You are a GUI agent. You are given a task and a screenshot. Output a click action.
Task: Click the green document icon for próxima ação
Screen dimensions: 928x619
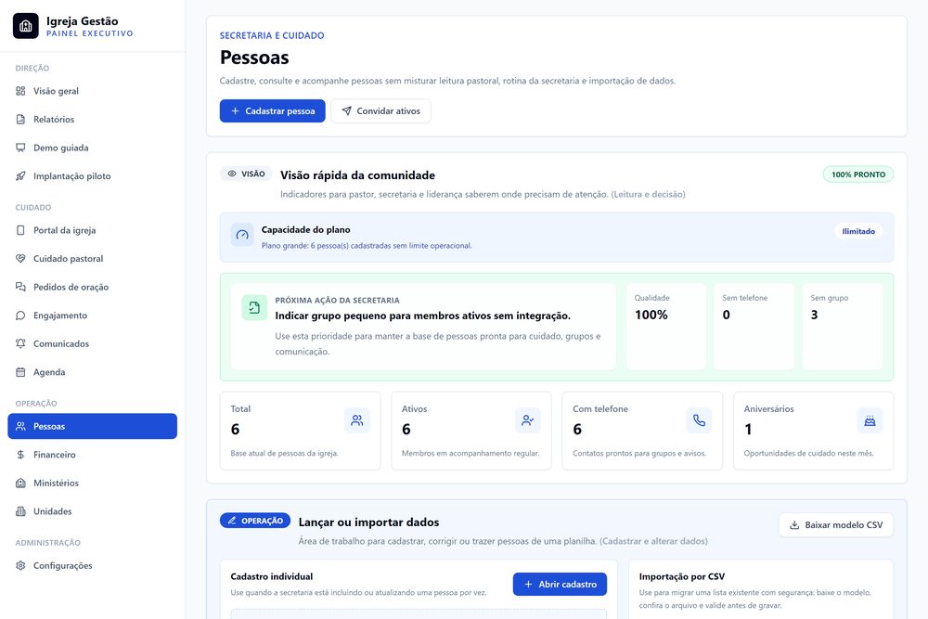(254, 308)
